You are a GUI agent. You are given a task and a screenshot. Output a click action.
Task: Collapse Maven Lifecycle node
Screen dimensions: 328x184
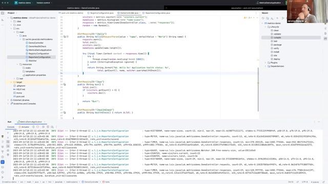(265, 27)
